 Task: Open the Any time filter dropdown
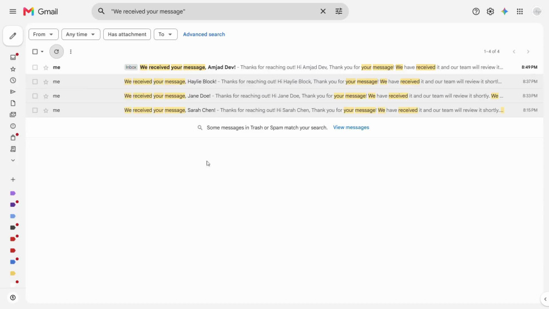click(x=81, y=34)
